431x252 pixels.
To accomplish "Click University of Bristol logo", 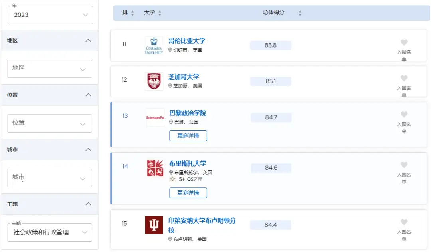I will tap(155, 168).
